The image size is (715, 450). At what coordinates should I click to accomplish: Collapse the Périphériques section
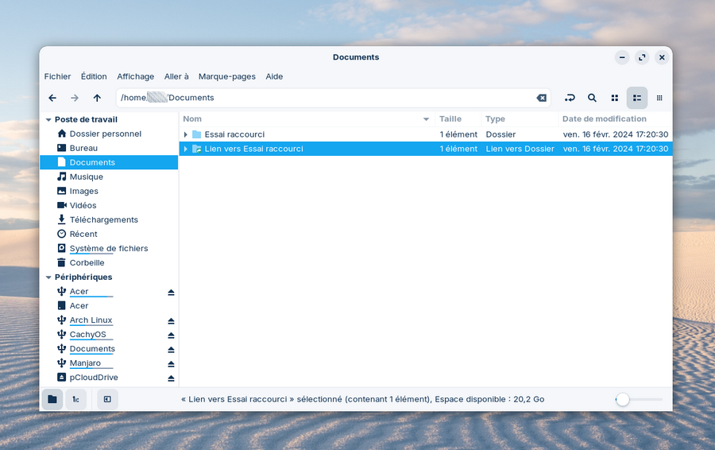tap(48, 277)
